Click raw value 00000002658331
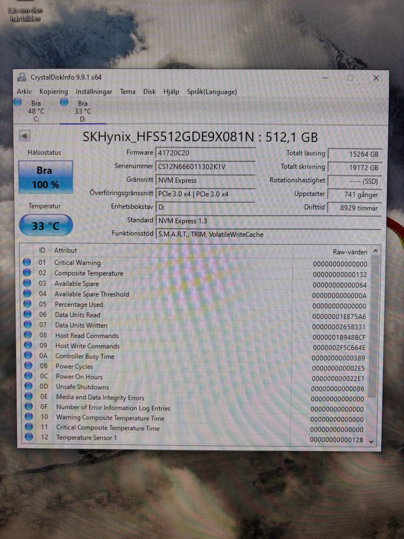 coord(339,327)
